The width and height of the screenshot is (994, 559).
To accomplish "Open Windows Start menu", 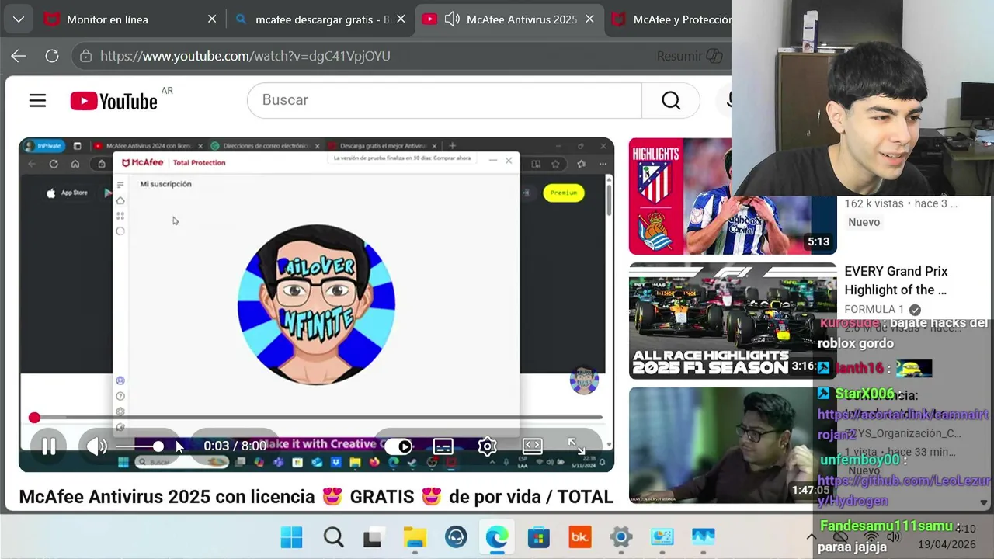I will pyautogui.click(x=291, y=537).
